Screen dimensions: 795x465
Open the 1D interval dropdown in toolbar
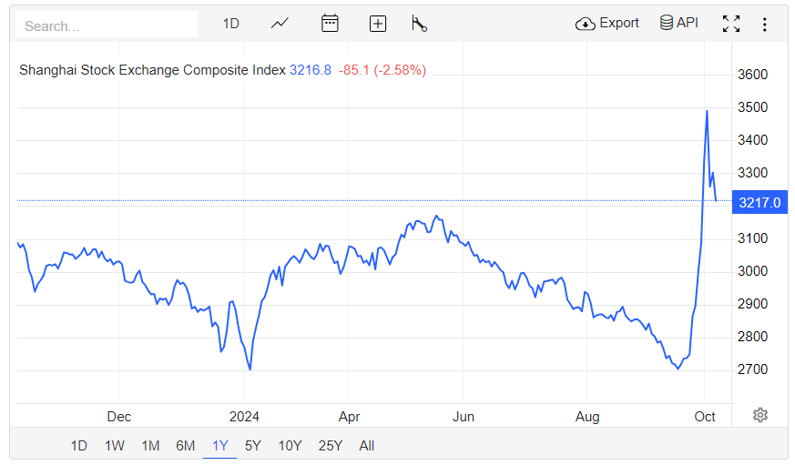[x=231, y=24]
